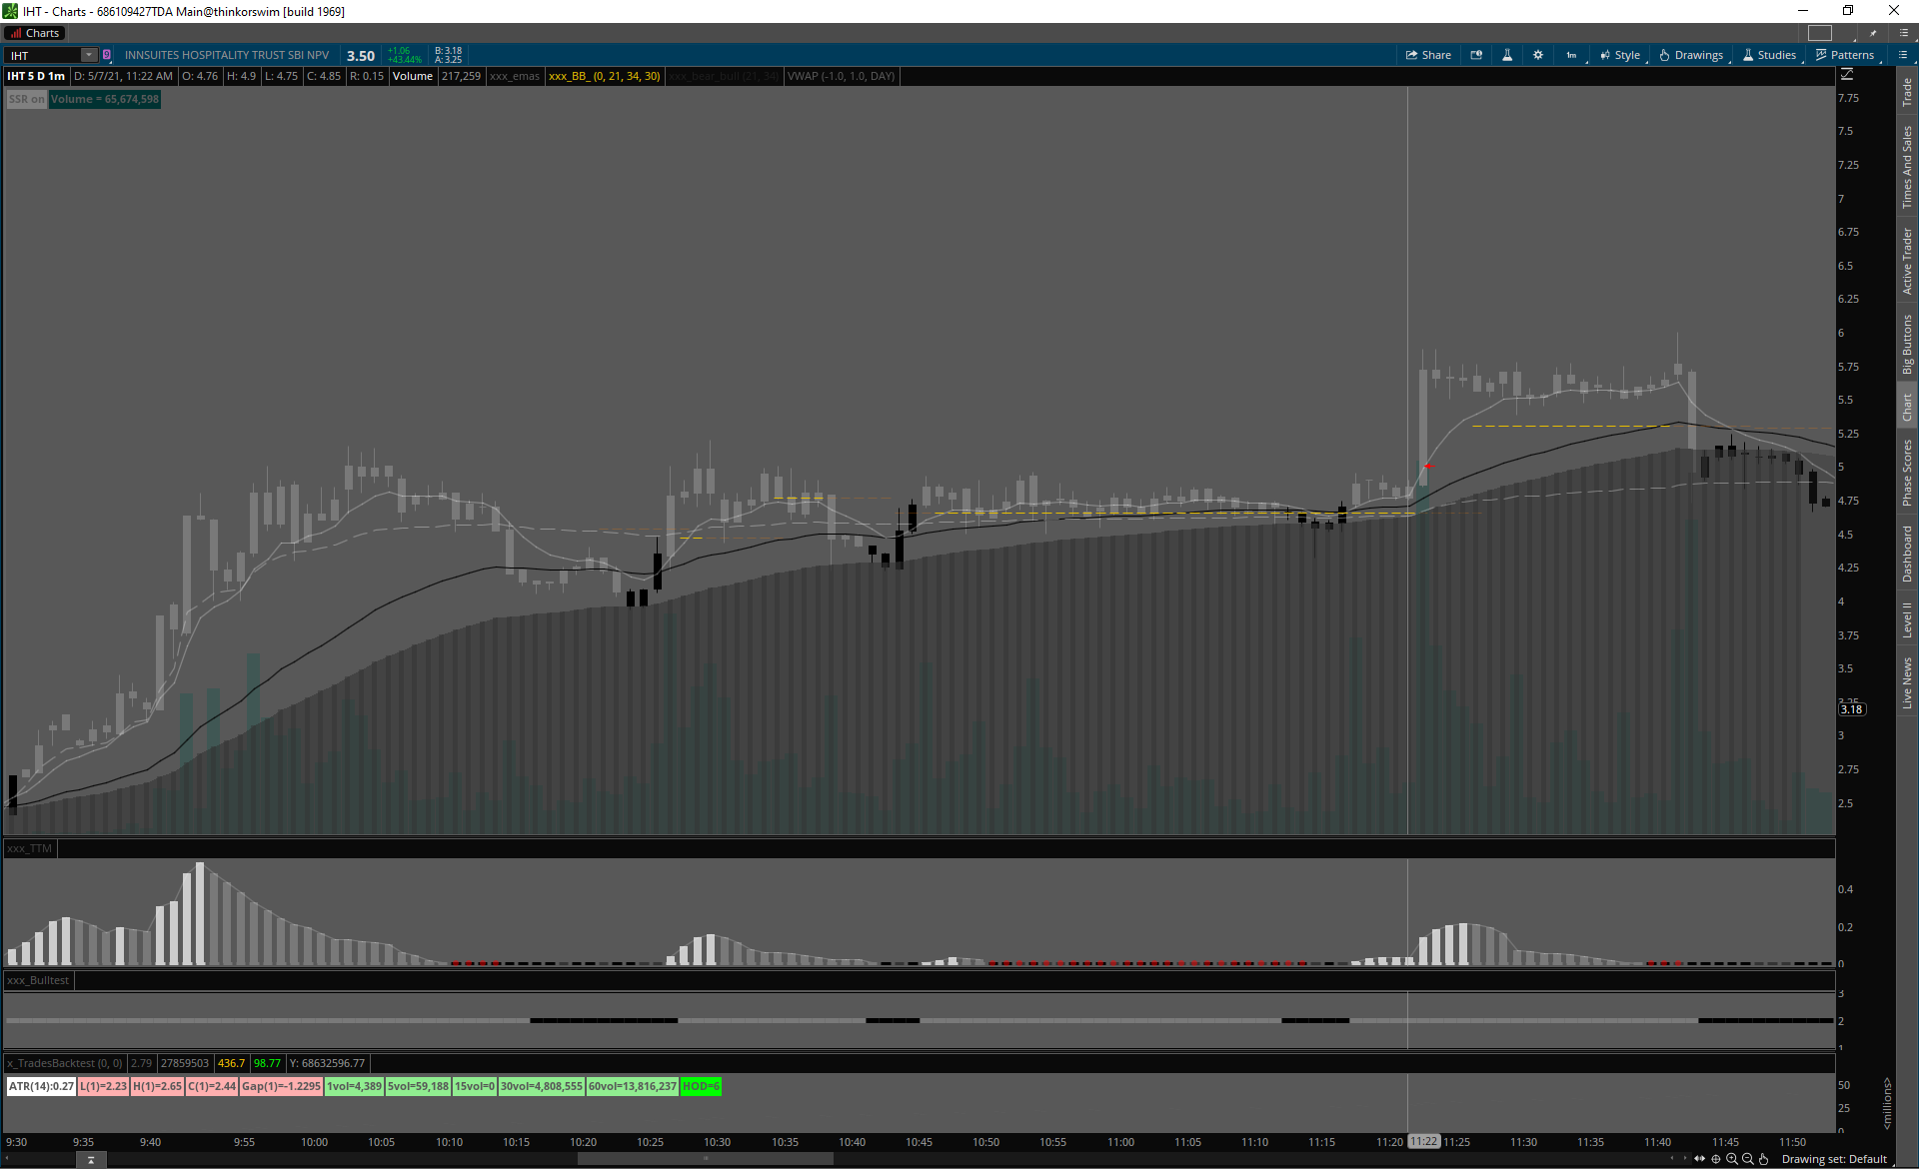The width and height of the screenshot is (1919, 1169).
Task: Click the zoom in magnifier icon
Action: 1732,1159
